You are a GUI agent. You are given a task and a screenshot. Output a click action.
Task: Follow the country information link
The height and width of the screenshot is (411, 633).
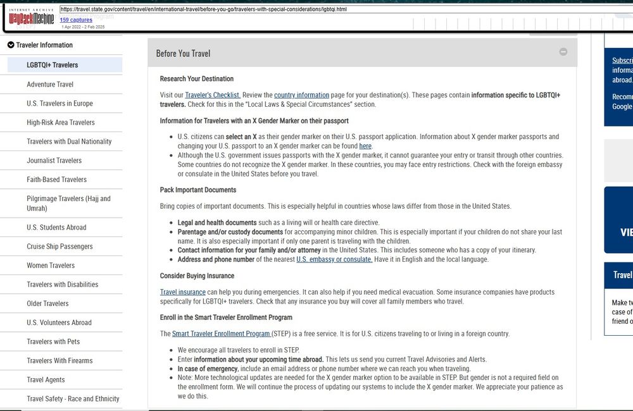click(301, 95)
